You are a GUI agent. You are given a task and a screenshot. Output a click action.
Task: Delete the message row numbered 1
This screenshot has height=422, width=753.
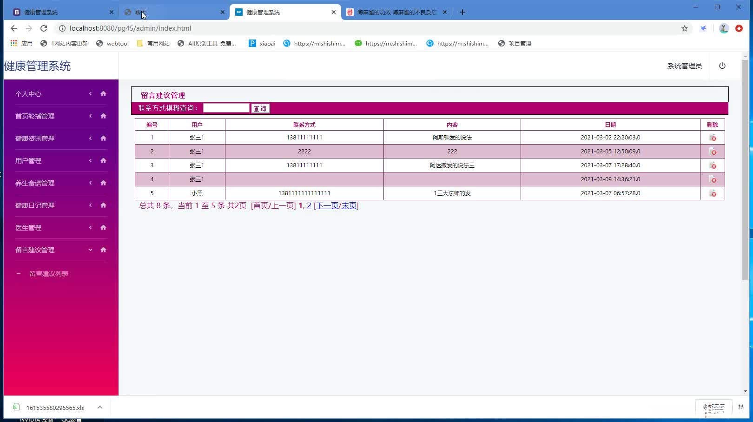tap(713, 138)
